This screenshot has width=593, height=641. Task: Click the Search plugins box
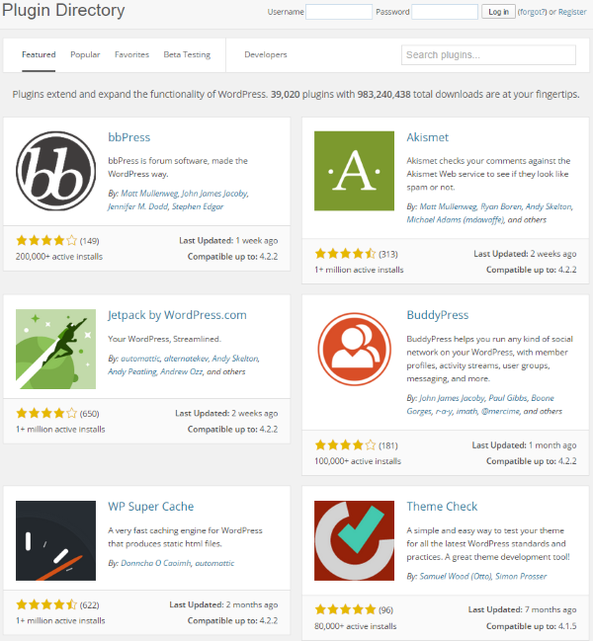(488, 54)
